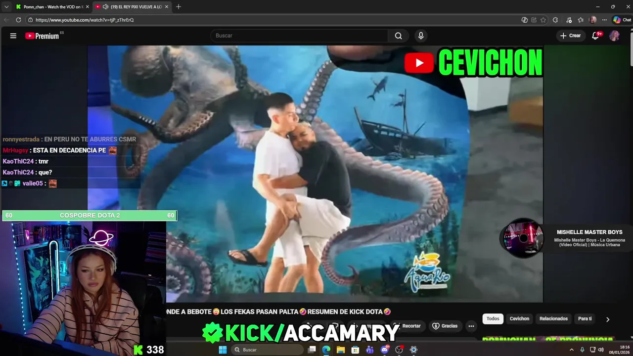
Task: Click the Crear button
Action: [570, 36]
